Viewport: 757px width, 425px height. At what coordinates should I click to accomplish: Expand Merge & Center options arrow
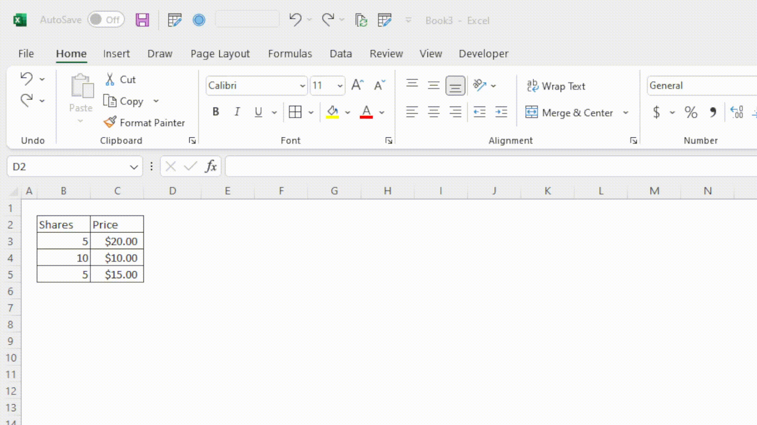(626, 113)
